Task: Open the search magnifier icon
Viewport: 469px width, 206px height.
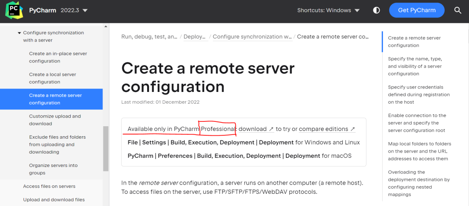Action: pos(458,10)
